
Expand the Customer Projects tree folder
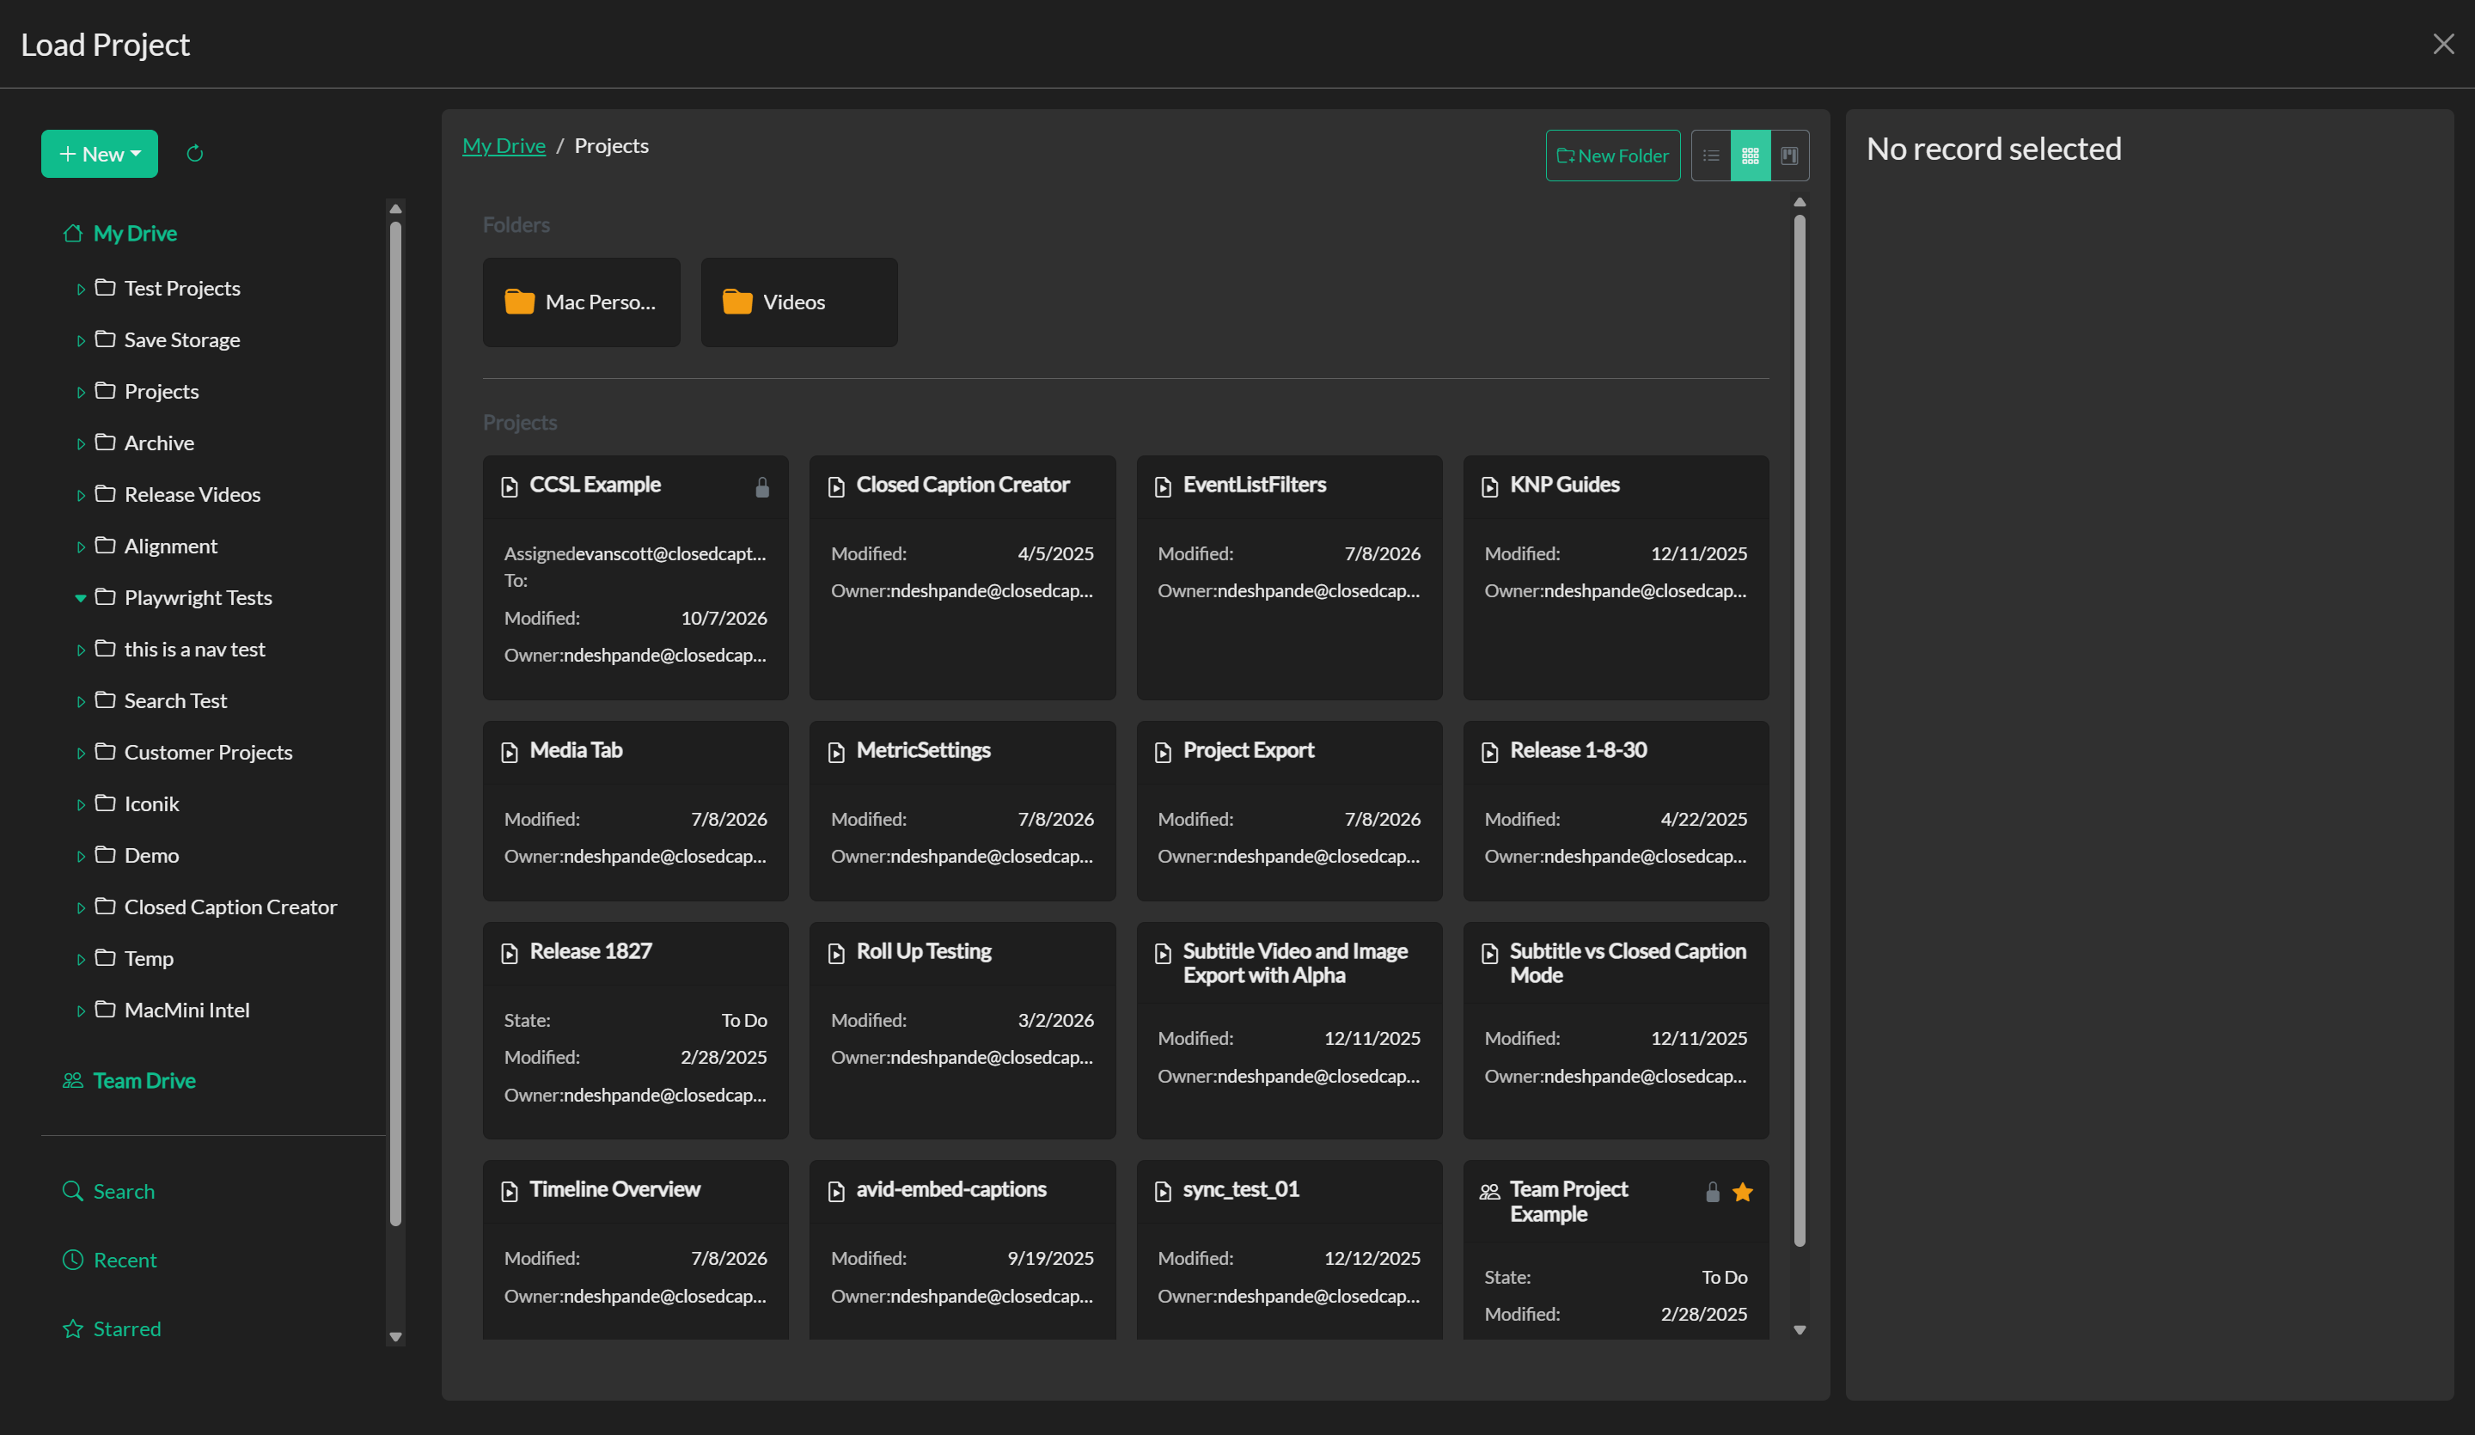pyautogui.click(x=81, y=754)
